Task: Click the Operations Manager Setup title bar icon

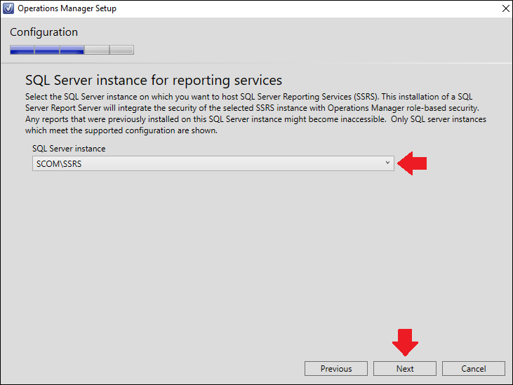Action: click(8, 8)
